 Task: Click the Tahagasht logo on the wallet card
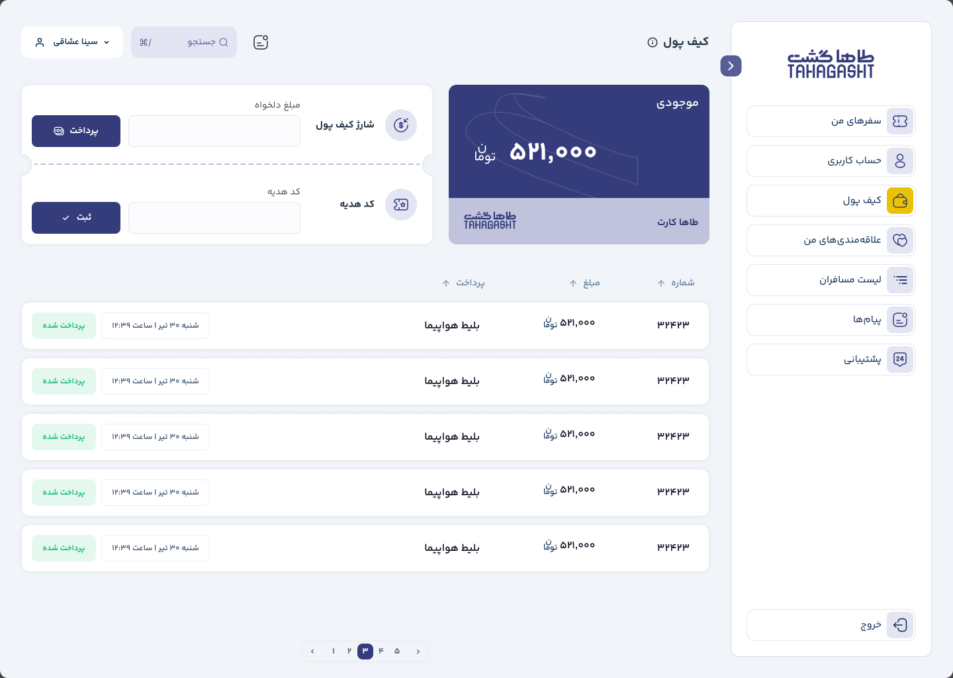coord(490,220)
